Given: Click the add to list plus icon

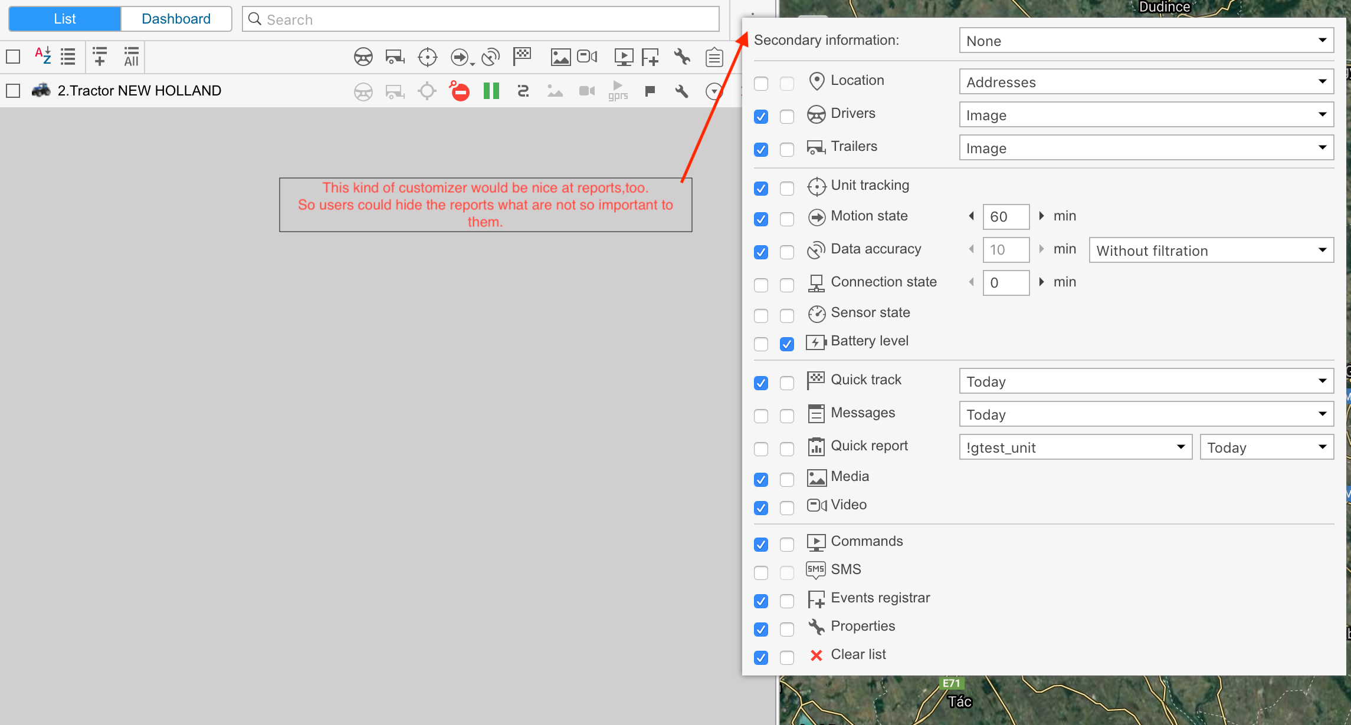Looking at the screenshot, I should click(100, 57).
